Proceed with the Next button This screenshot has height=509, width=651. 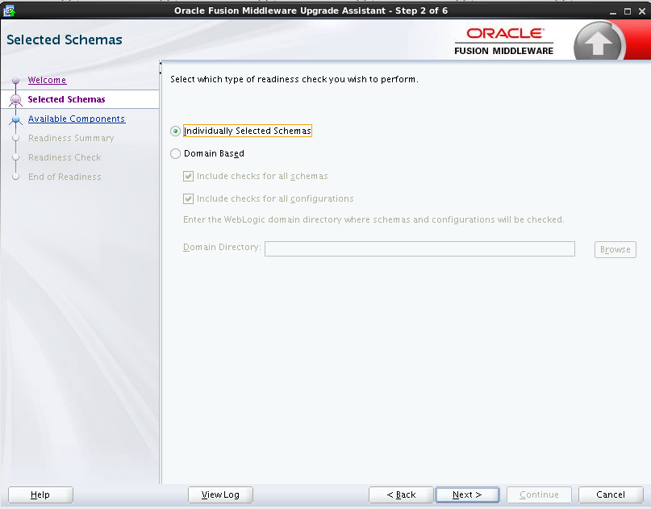point(467,494)
